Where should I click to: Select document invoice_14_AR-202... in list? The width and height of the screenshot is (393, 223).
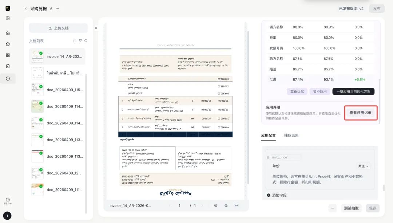point(57,56)
